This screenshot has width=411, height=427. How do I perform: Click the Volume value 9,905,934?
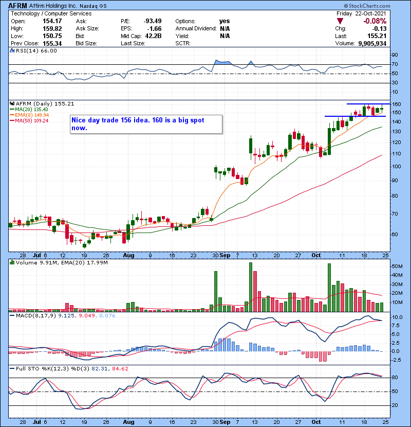tap(372, 43)
